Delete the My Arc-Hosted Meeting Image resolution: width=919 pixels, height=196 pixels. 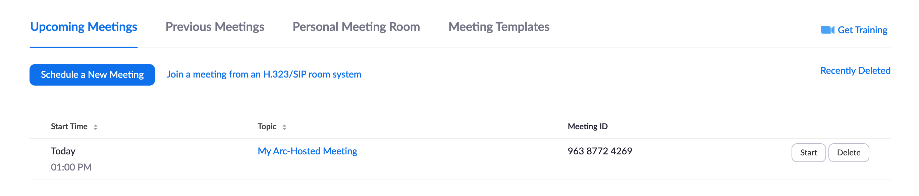point(848,153)
